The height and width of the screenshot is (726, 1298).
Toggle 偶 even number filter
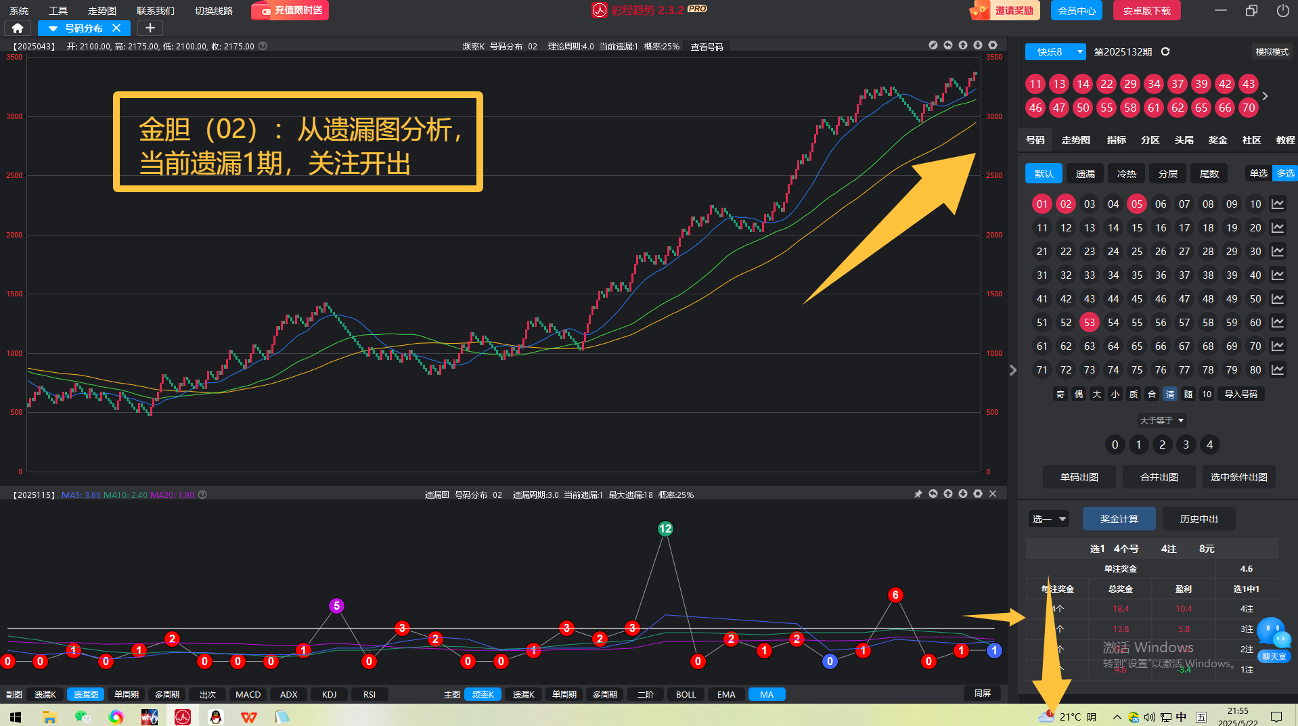1079,394
